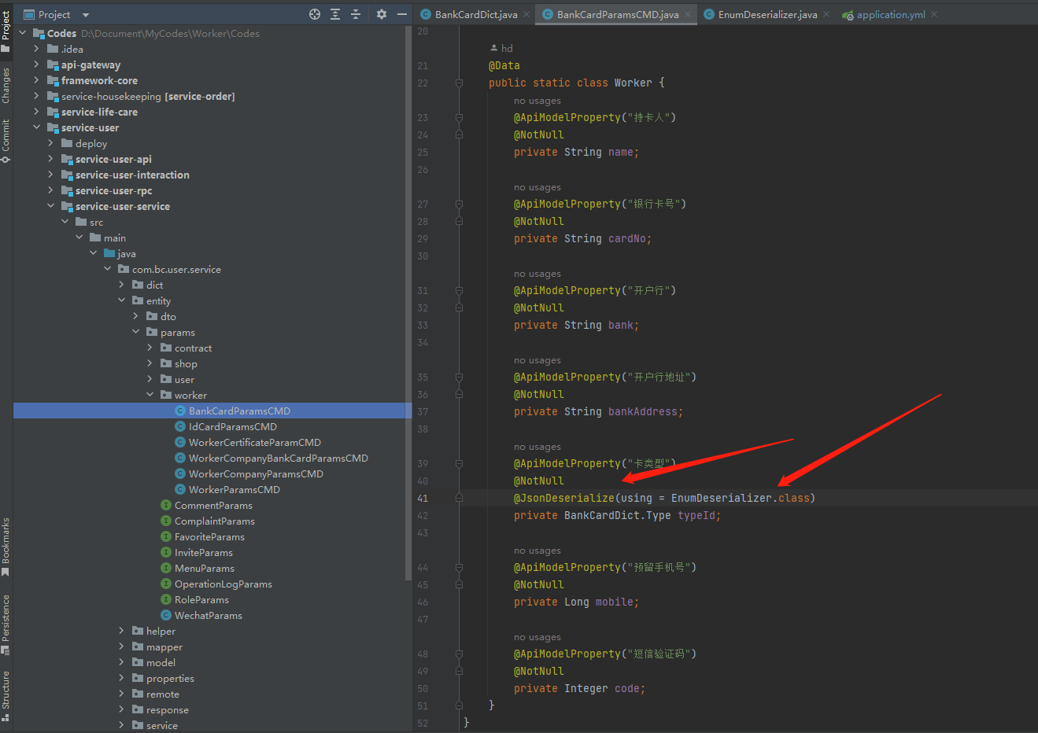
Task: Click line number 41 in gutter
Action: pos(423,498)
